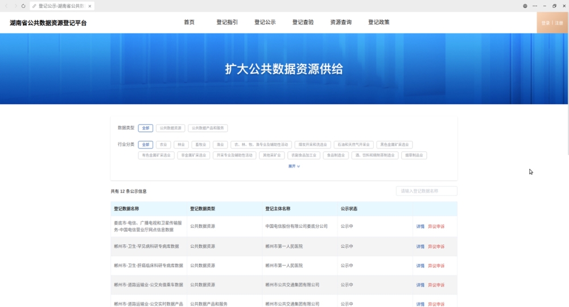Open 详情 for 郴州市-卫生-罕见病科研专病库数据

[420, 247]
